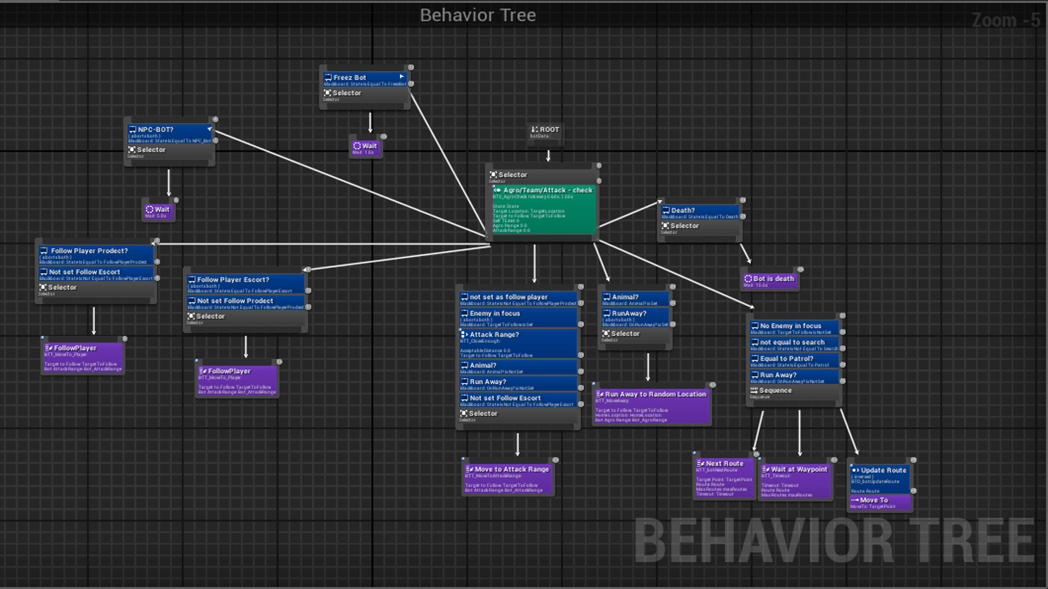Click Animal? decorator above RunAway?
The width and height of the screenshot is (1048, 589).
[635, 299]
